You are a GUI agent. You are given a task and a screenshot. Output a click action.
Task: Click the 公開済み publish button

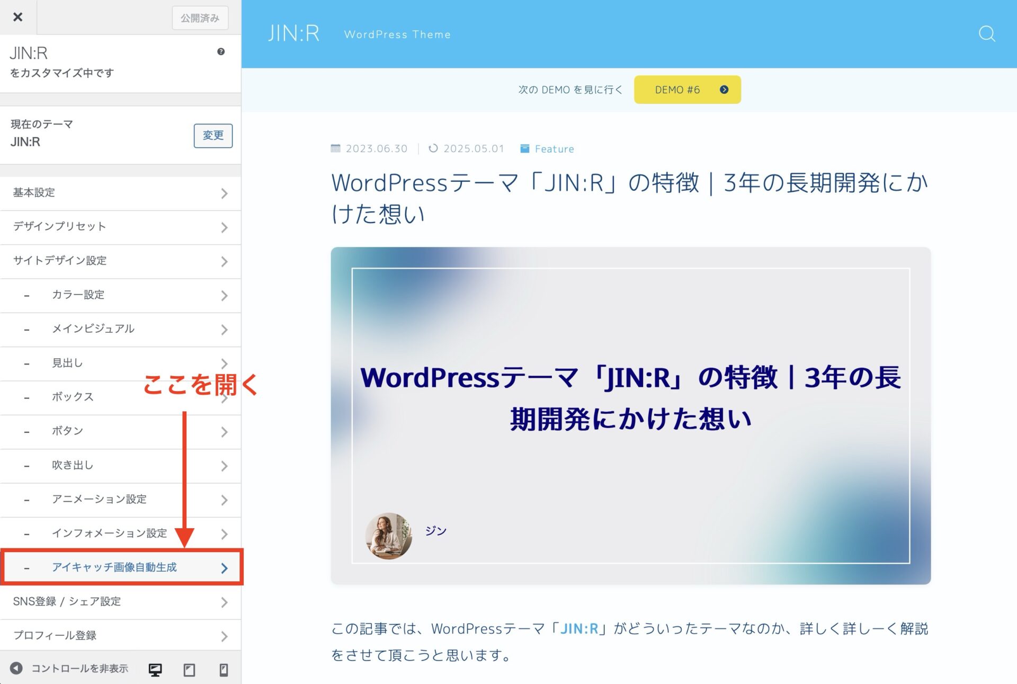200,18
